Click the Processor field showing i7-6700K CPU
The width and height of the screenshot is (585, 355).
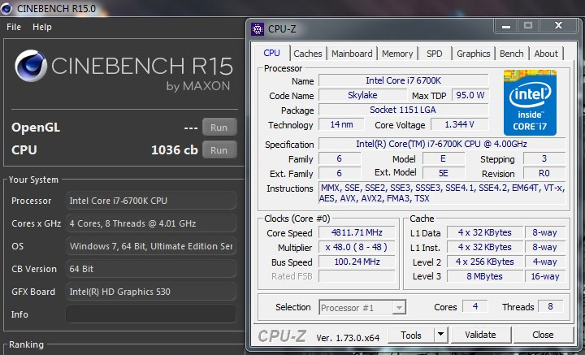click(x=151, y=201)
